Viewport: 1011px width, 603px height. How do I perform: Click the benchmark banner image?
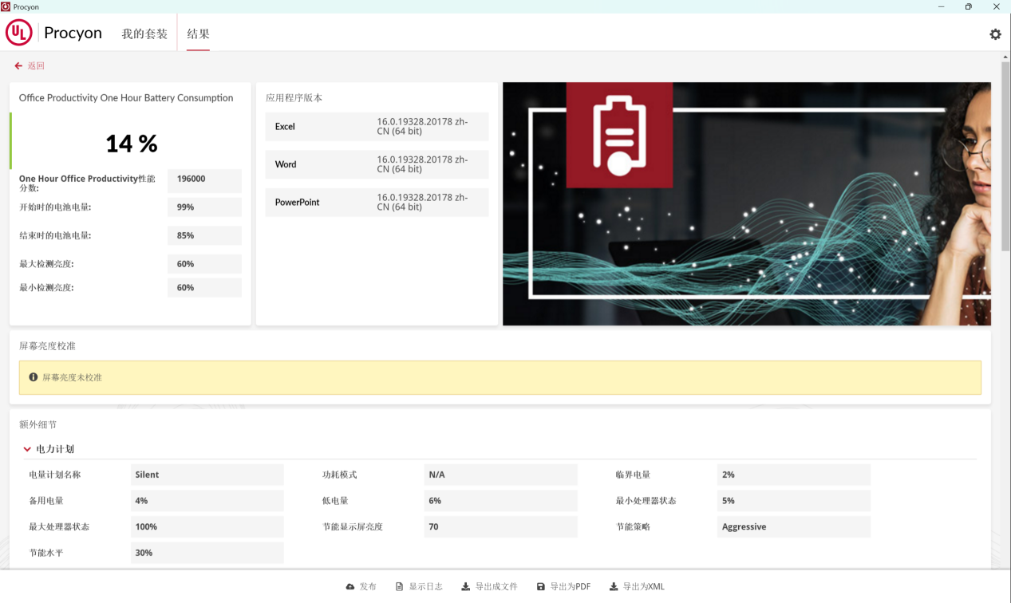tap(746, 203)
